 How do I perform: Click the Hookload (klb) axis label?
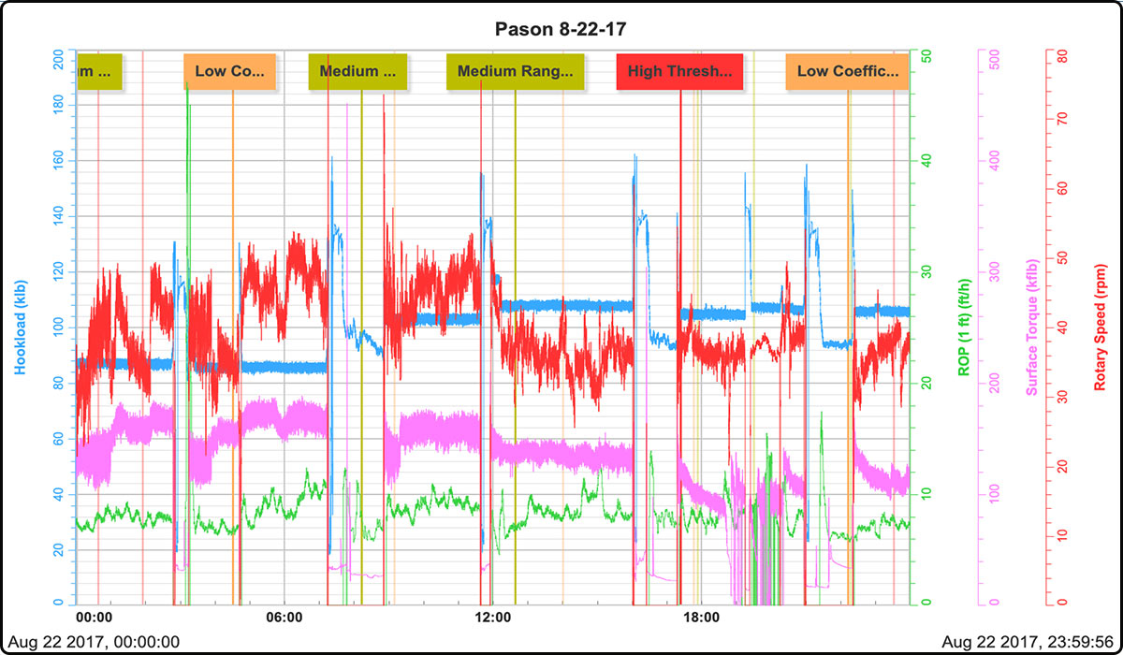20,327
